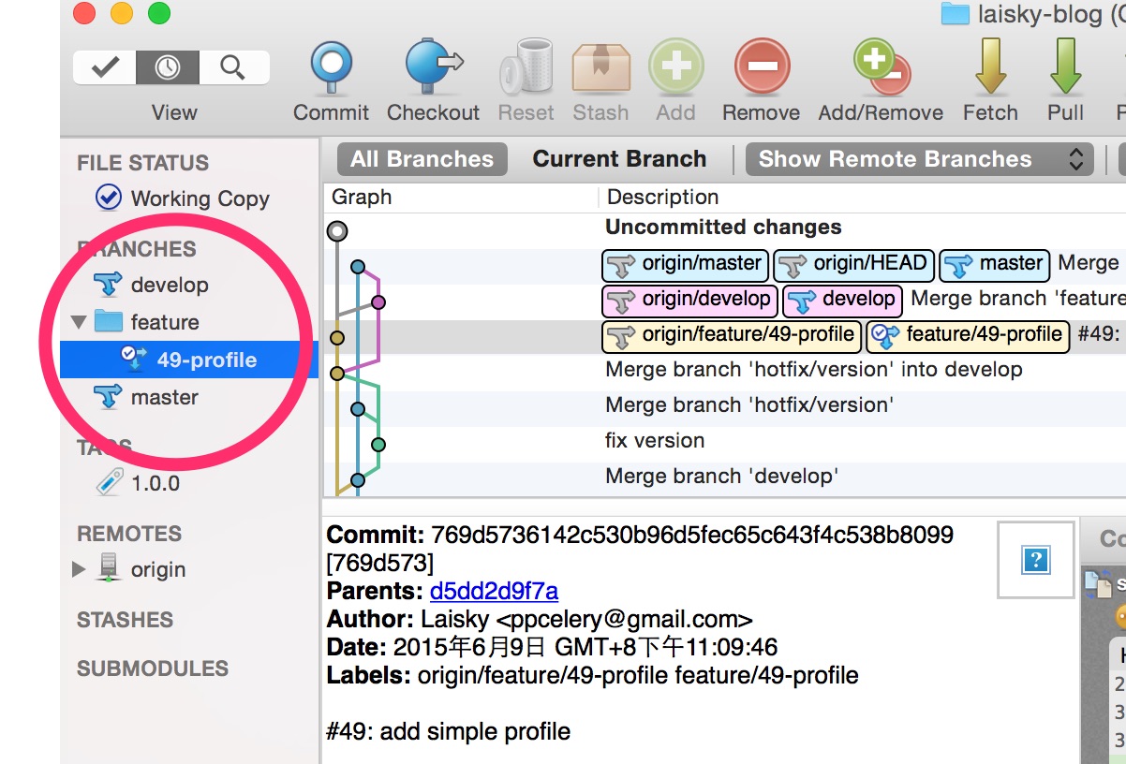Image resolution: width=1126 pixels, height=764 pixels.
Task: Select the develop branch in sidebar
Action: (x=170, y=285)
